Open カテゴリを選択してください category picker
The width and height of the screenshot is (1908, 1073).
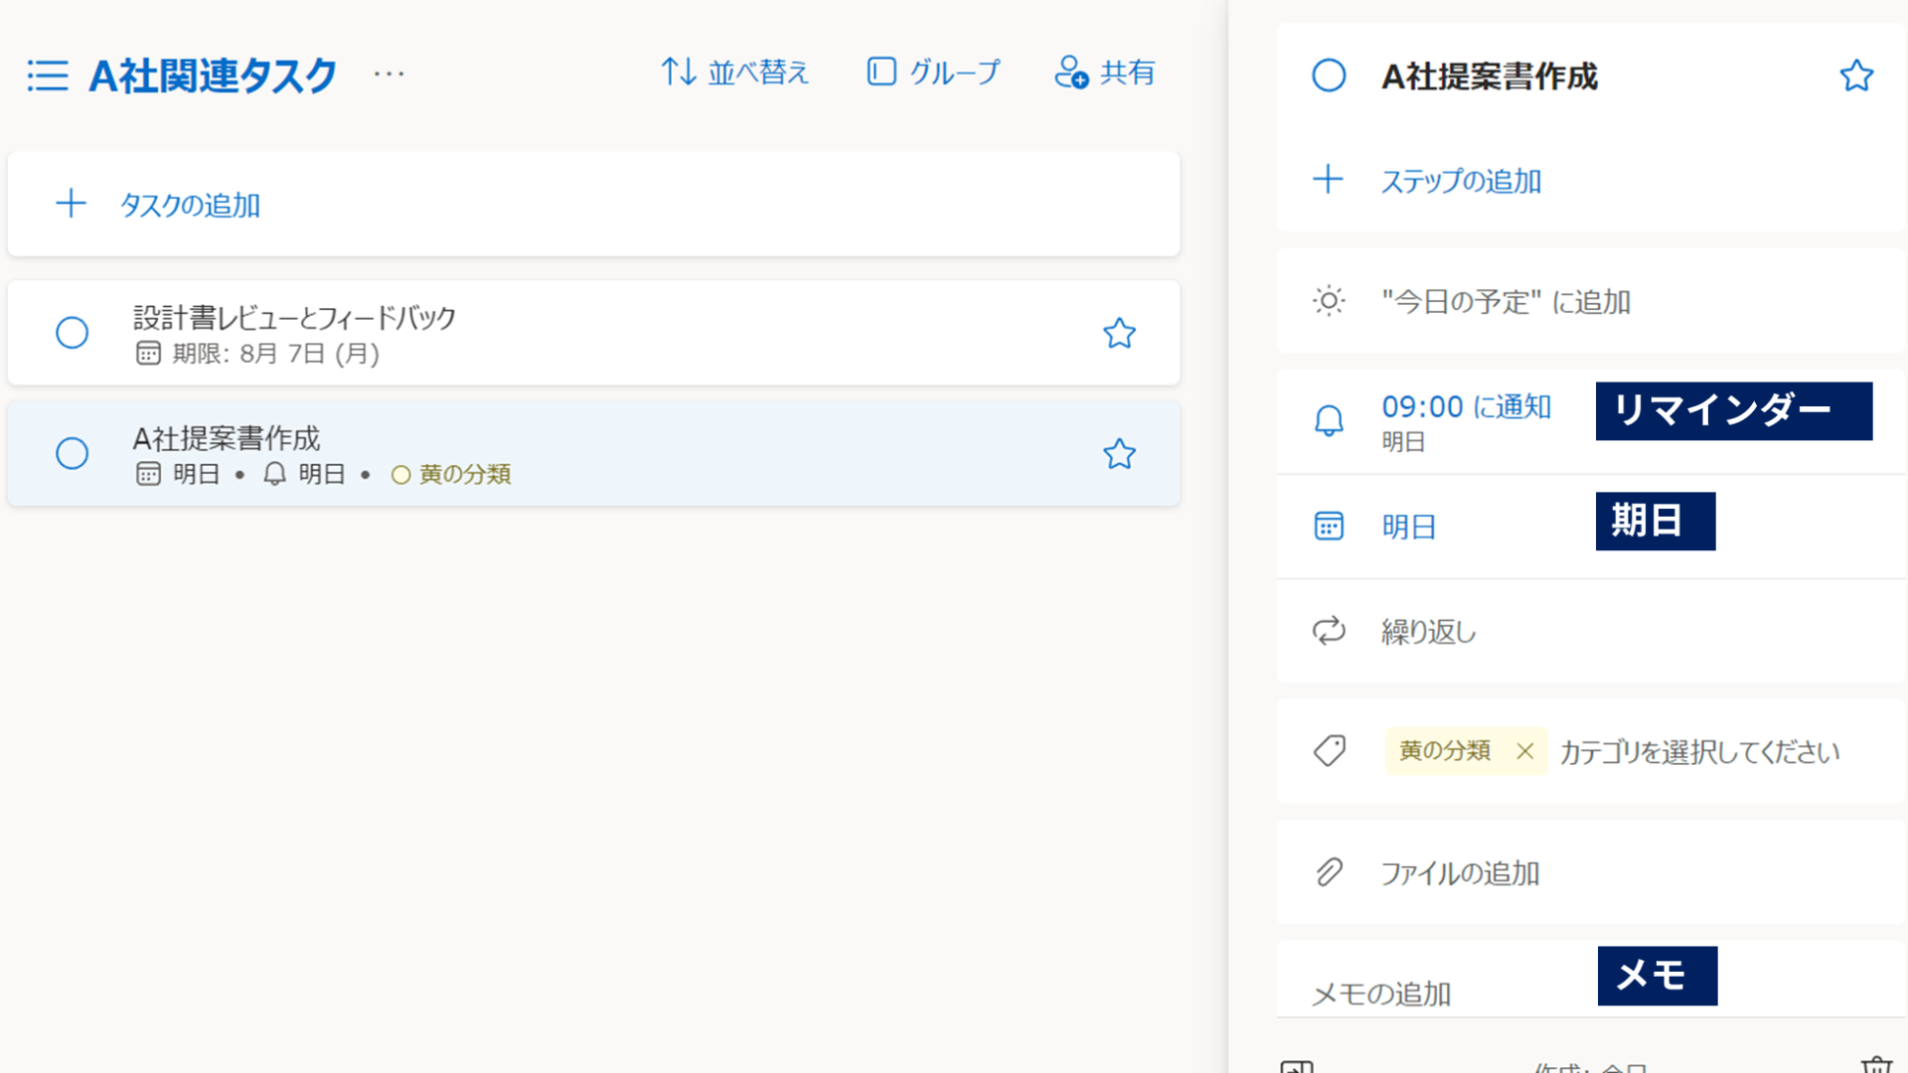[1701, 752]
